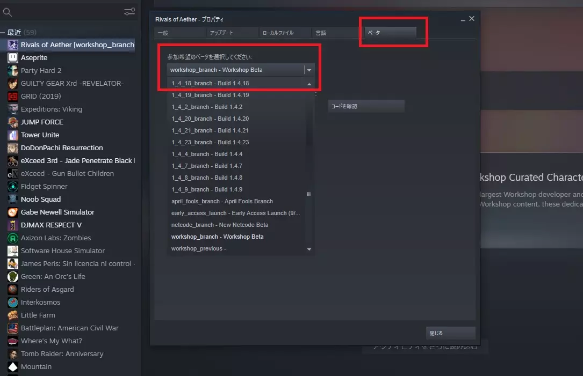Switch to the 一般 tab
Viewport: 583px width, 376px height.
point(180,33)
